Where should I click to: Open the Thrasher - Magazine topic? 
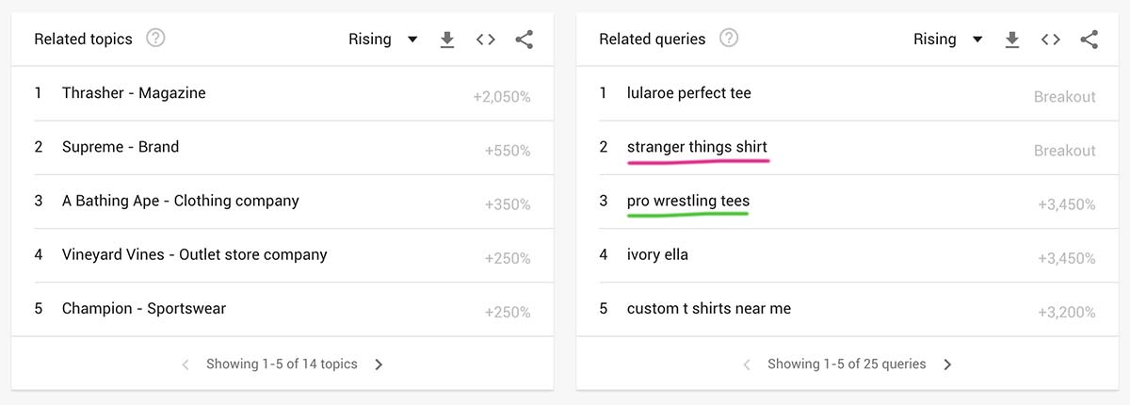tap(134, 93)
